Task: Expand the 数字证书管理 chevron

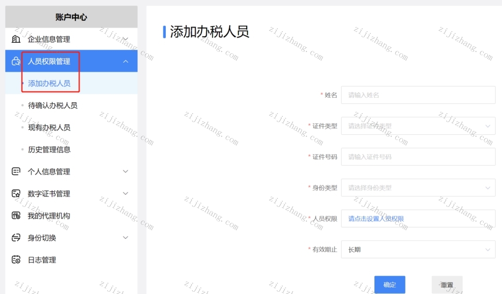Action: 125,194
